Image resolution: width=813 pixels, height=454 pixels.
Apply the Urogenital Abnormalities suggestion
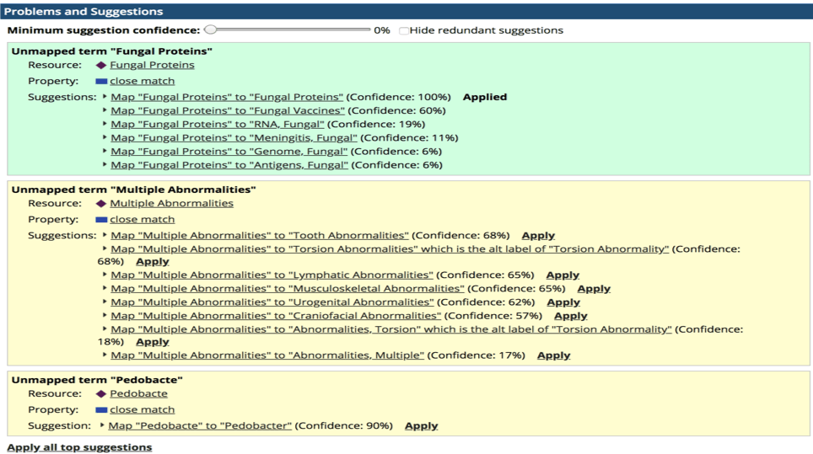[563, 302]
